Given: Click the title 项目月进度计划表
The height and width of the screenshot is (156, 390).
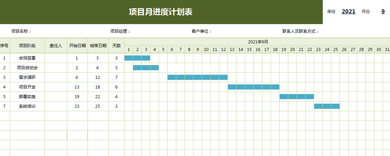Looking at the screenshot, I should [161, 12].
